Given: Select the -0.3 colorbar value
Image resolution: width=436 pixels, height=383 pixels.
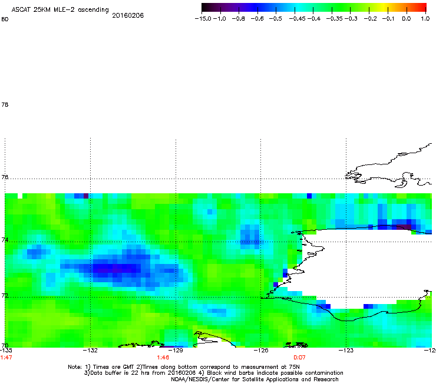Looking at the screenshot, I should (351, 19).
